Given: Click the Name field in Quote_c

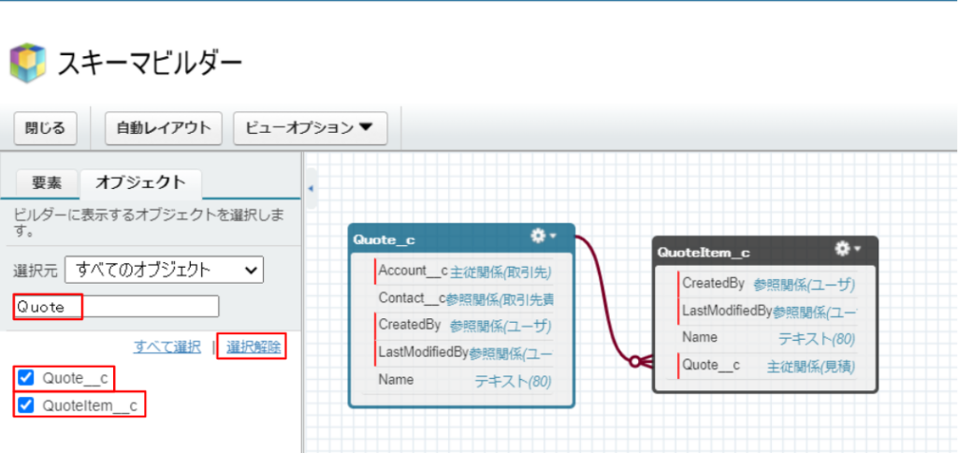Looking at the screenshot, I should click(463, 380).
